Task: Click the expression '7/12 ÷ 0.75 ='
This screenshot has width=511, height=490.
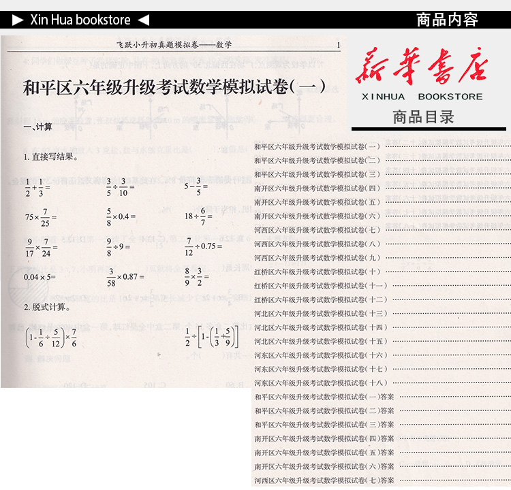Action: (204, 246)
